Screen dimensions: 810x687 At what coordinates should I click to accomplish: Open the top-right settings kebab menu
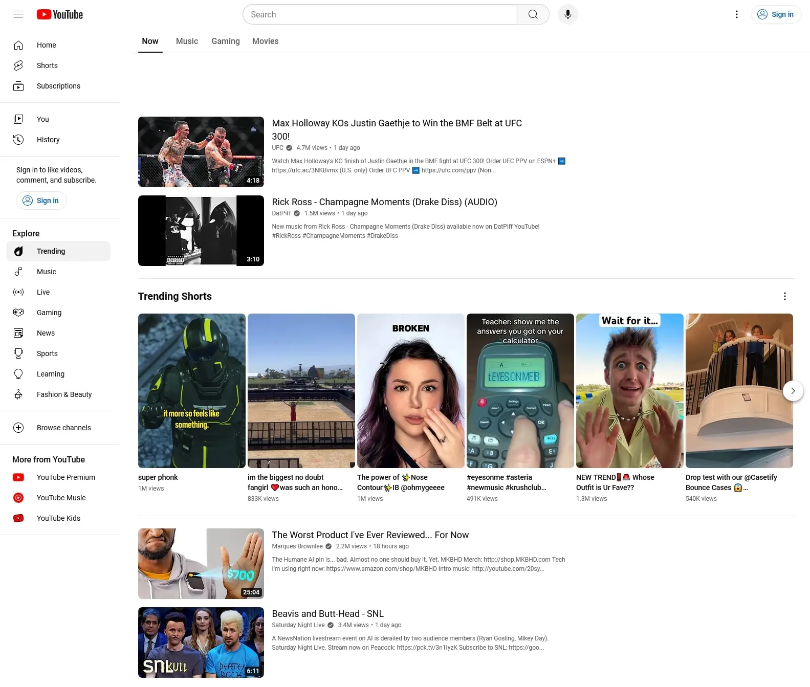736,14
